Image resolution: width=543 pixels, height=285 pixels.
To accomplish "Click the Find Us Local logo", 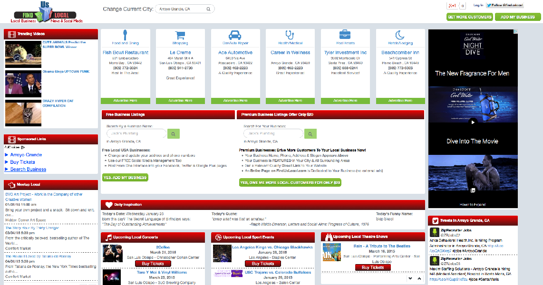I will tap(47, 12).
